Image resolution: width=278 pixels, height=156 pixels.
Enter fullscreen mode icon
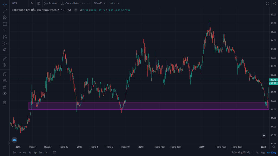267,3
